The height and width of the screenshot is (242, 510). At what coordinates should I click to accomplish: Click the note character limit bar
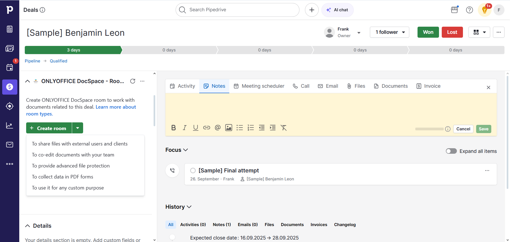[429, 129]
